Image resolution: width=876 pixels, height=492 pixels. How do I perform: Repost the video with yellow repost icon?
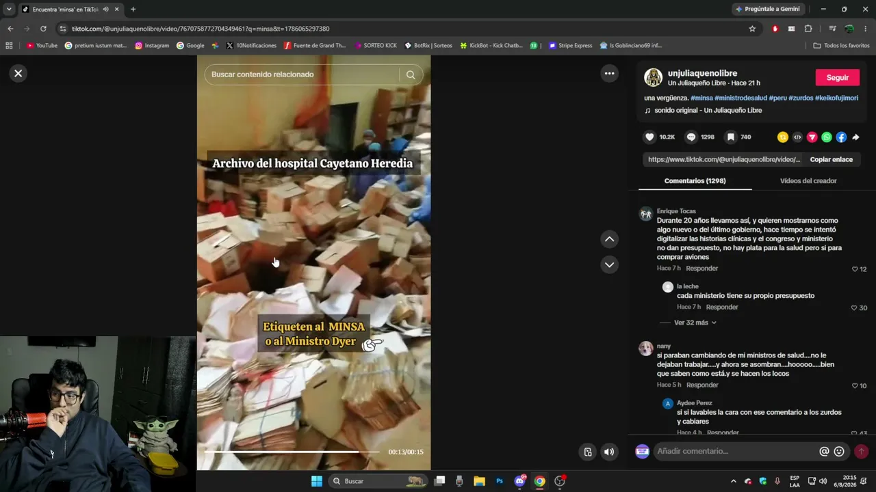pos(783,137)
